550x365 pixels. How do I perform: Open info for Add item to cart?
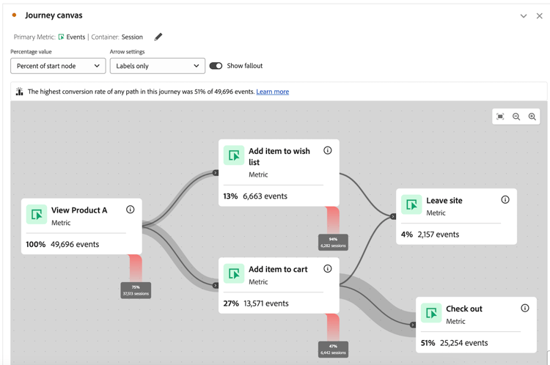327,268
